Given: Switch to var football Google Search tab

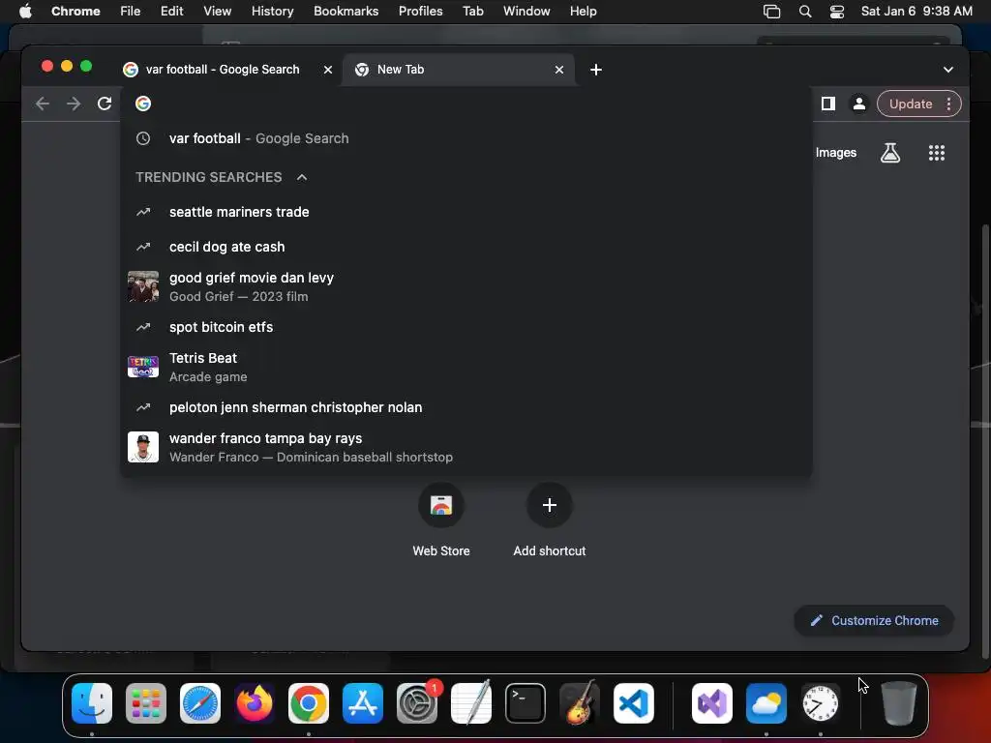Looking at the screenshot, I should tap(222, 70).
